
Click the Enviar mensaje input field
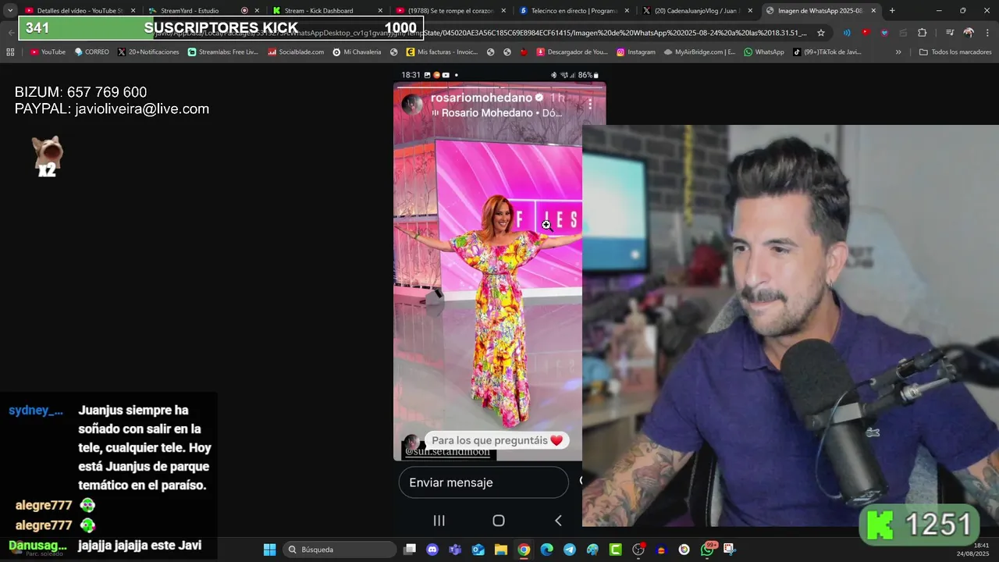tap(484, 482)
